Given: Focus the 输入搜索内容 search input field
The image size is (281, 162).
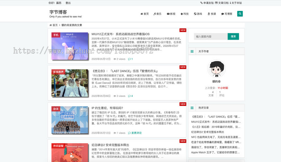Looking at the screenshot, I should [210, 36].
